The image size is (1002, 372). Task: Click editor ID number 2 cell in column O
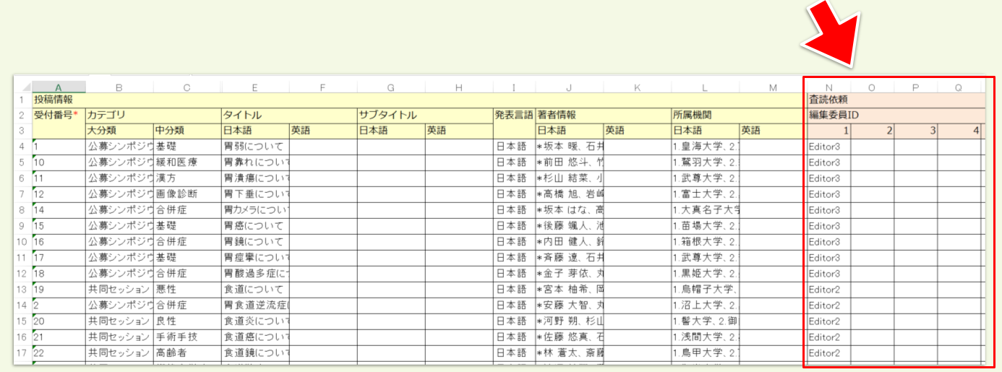tap(872, 131)
